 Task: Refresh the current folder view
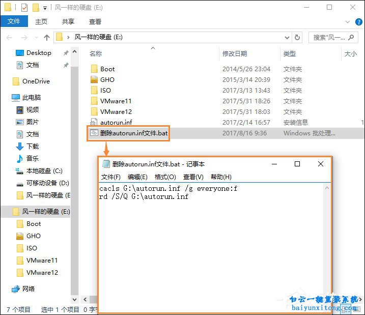pos(297,38)
